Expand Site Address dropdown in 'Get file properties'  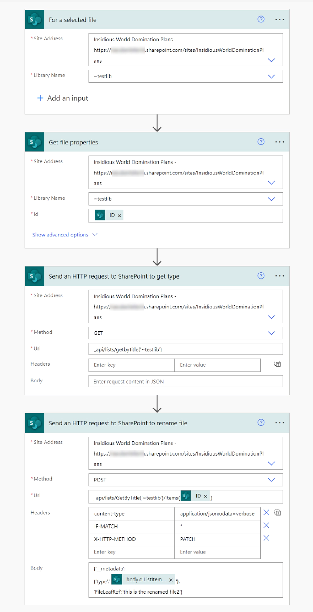(271, 182)
